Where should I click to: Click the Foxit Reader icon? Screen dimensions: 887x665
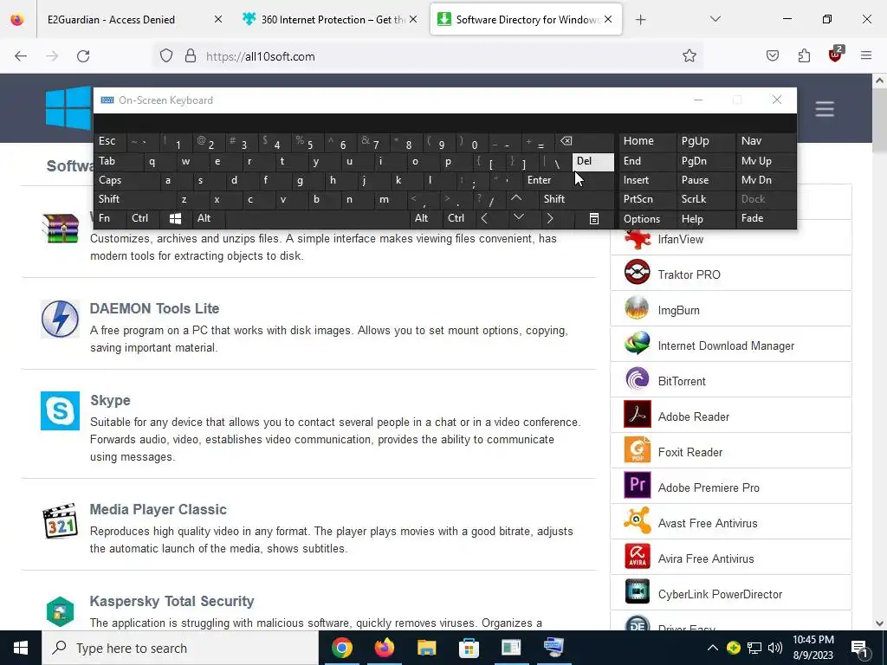coord(638,450)
